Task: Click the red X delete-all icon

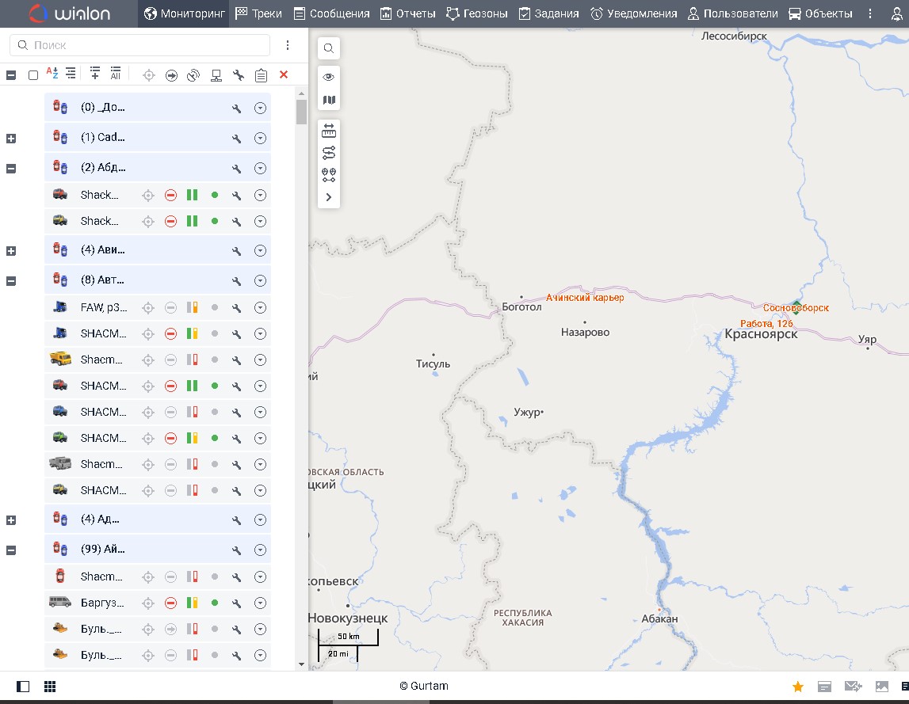Action: point(284,74)
